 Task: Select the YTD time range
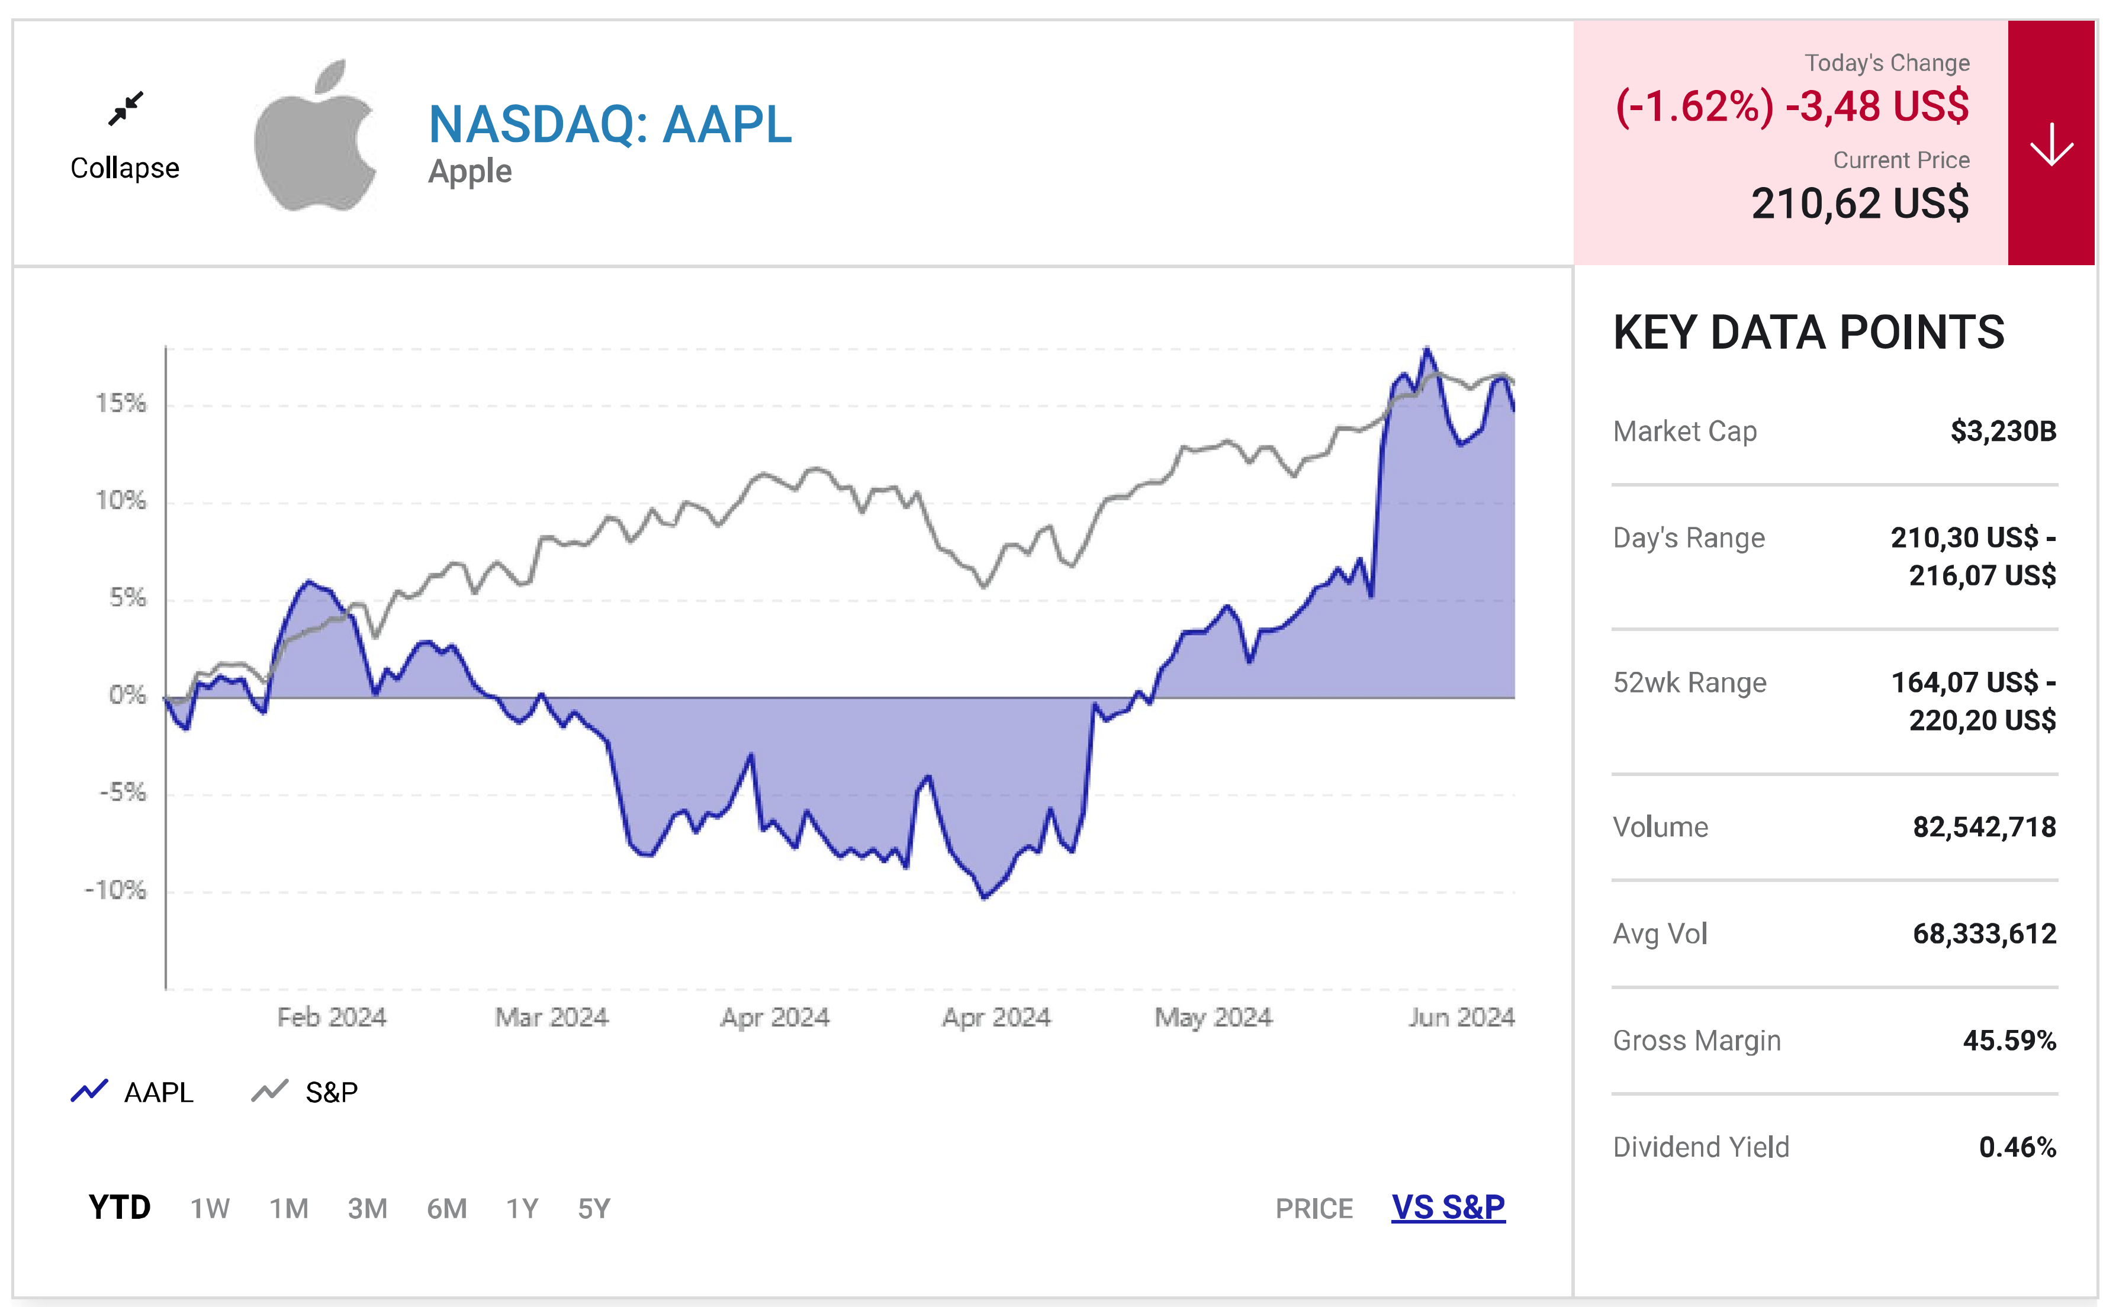click(x=119, y=1208)
